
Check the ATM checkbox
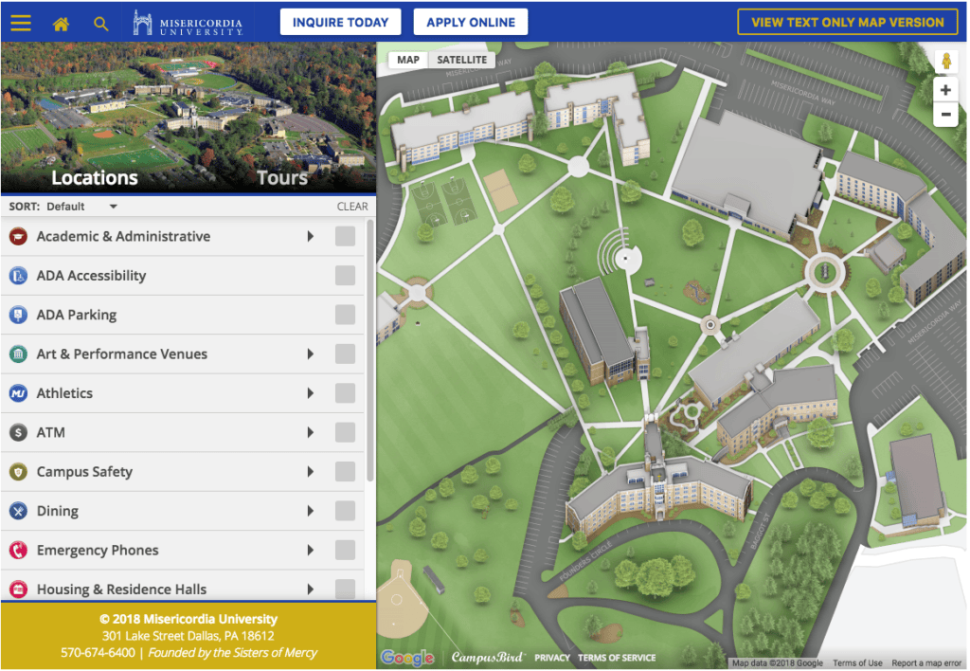[345, 433]
